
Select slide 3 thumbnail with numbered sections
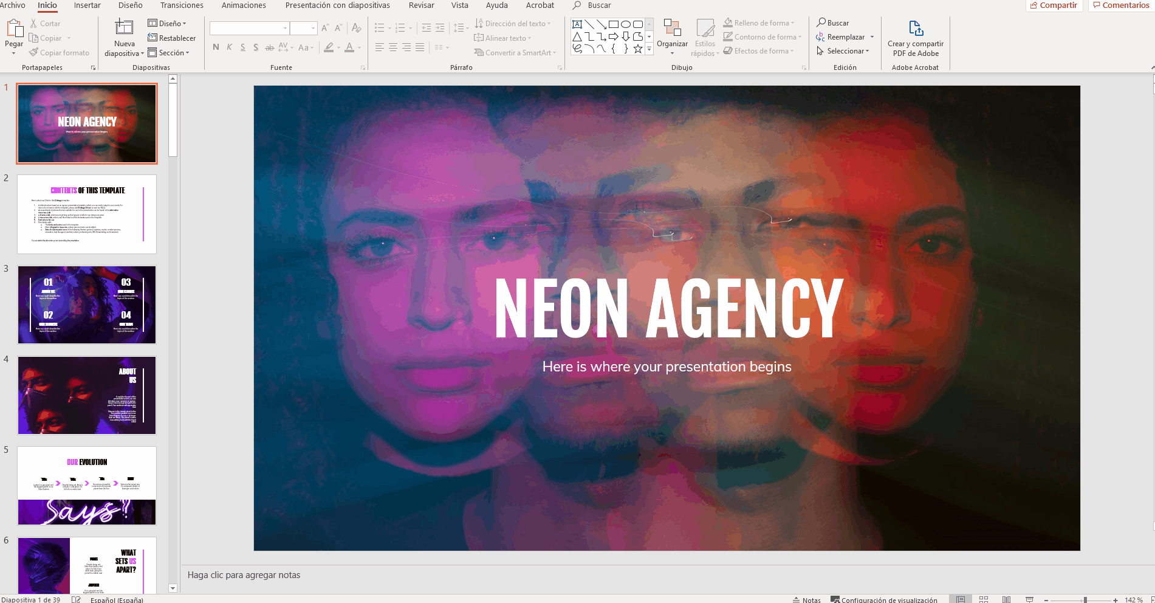pyautogui.click(x=87, y=305)
